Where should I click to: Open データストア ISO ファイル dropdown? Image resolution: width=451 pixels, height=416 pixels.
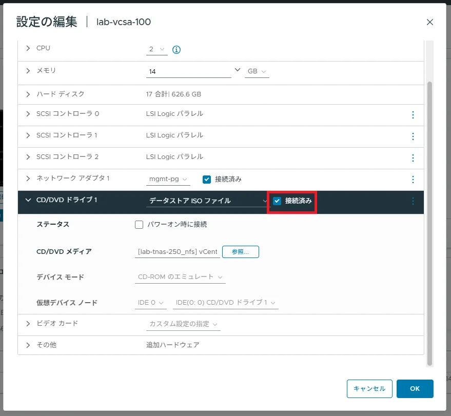tap(207, 201)
